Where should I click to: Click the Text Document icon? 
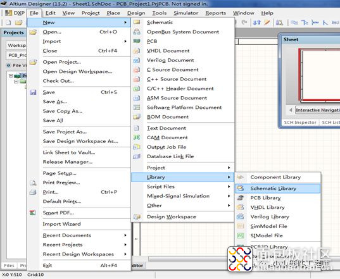point(137,128)
